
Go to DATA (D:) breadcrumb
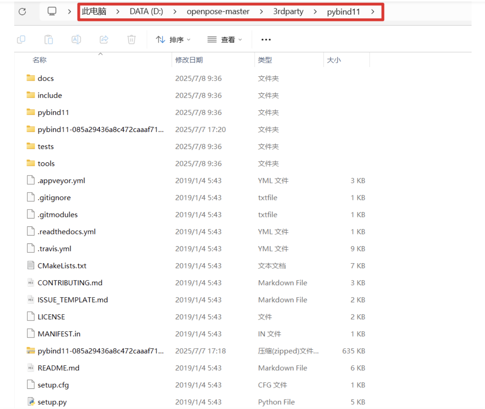pos(147,11)
